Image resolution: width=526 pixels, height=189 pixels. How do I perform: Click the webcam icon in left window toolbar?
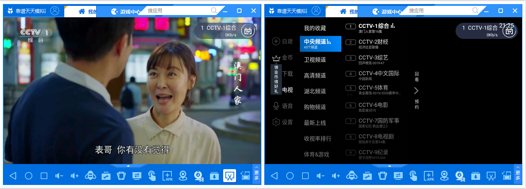coord(199,176)
